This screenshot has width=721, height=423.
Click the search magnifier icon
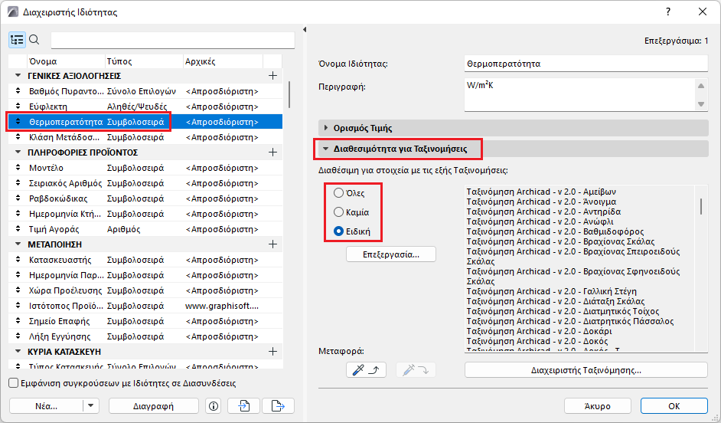click(34, 40)
